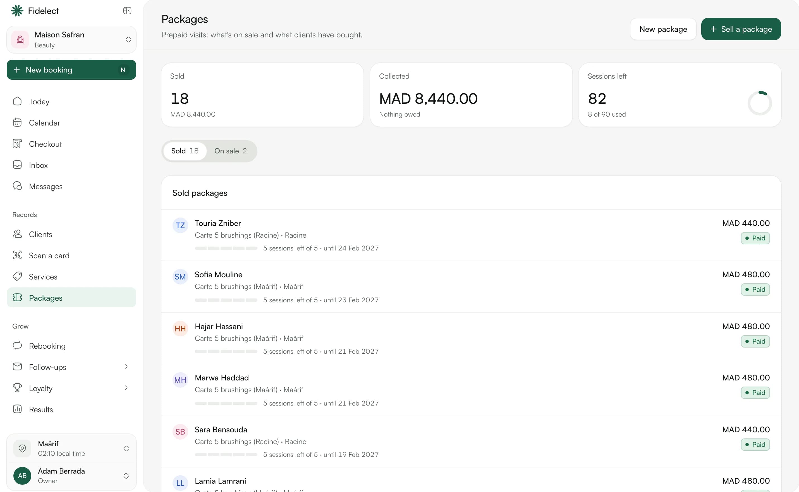Open Hajar Hassani's package entry
799x492 pixels.
pyautogui.click(x=471, y=338)
